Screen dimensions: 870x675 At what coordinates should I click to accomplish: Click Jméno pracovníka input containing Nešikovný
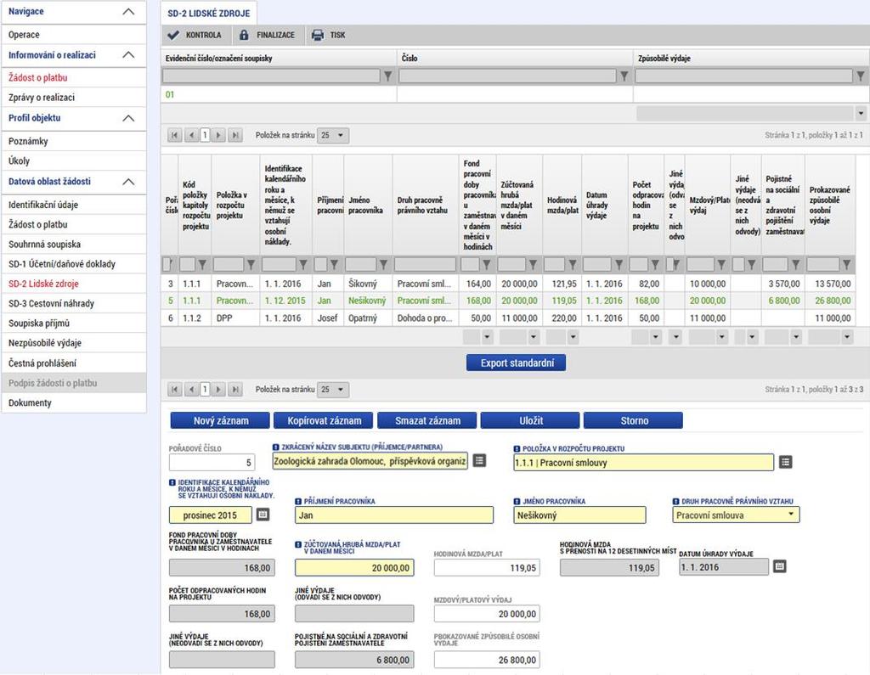pos(579,515)
